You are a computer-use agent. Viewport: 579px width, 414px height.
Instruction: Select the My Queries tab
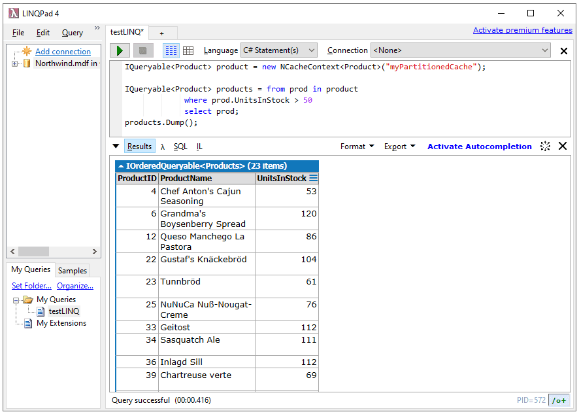31,269
